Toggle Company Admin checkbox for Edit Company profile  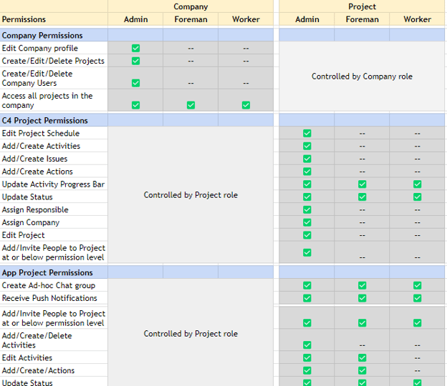point(135,49)
